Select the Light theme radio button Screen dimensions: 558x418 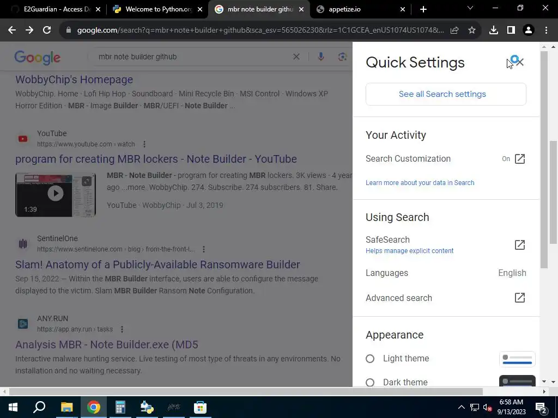(x=370, y=359)
